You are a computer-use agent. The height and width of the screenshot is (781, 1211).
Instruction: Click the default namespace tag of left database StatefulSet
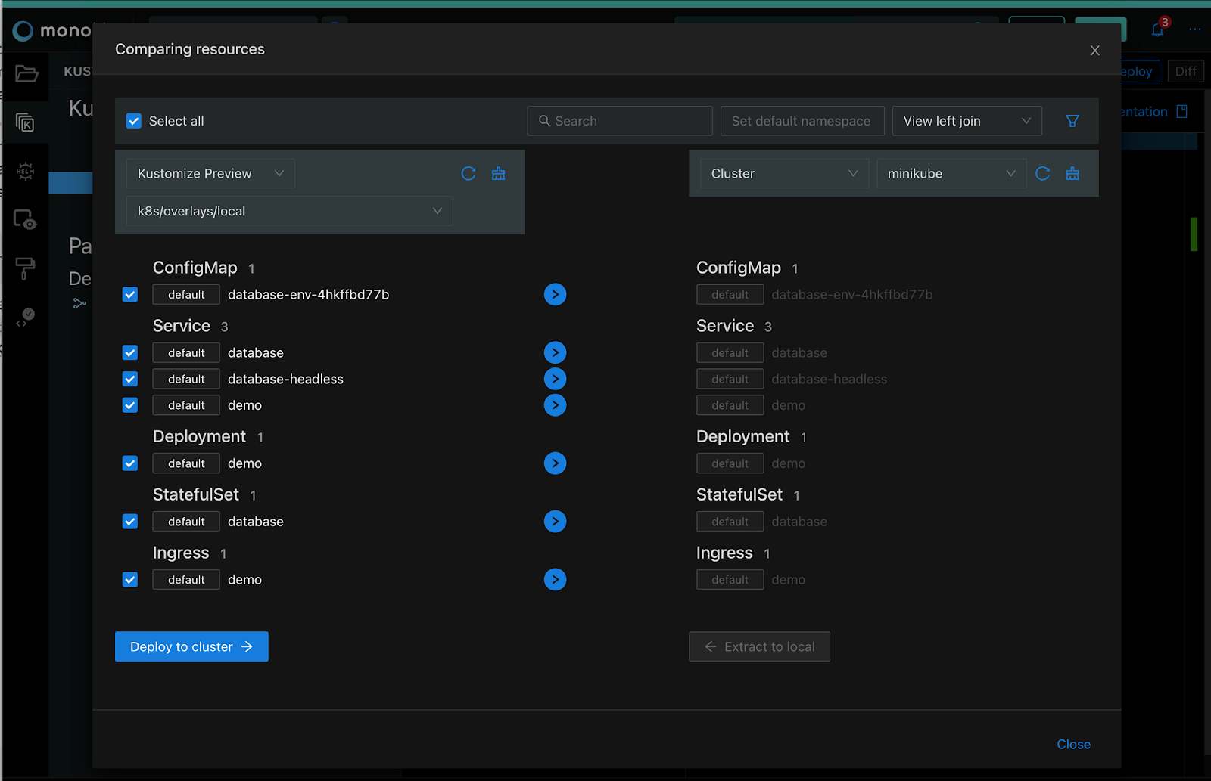pyautogui.click(x=186, y=522)
